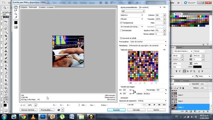Open the Colores 256 value dropdown
Viewport: 213px width, 120px height.
point(164,15)
